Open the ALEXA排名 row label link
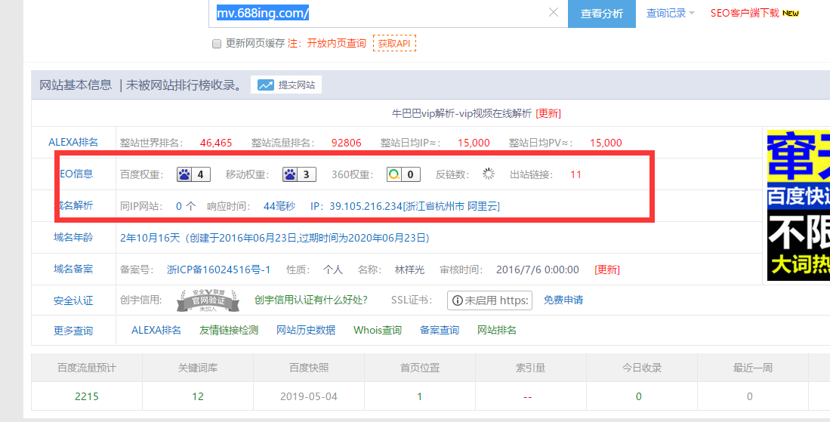The width and height of the screenshot is (830, 422). (73, 142)
